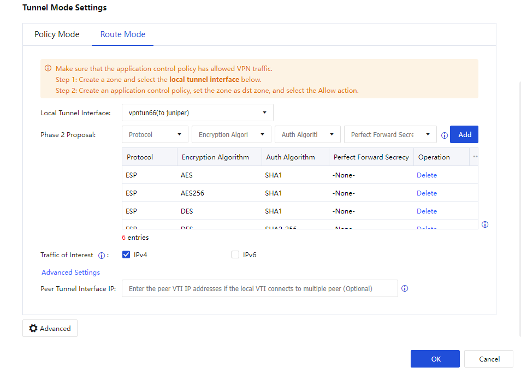
Task: Click the Advanced gear icon
Action: (33, 328)
